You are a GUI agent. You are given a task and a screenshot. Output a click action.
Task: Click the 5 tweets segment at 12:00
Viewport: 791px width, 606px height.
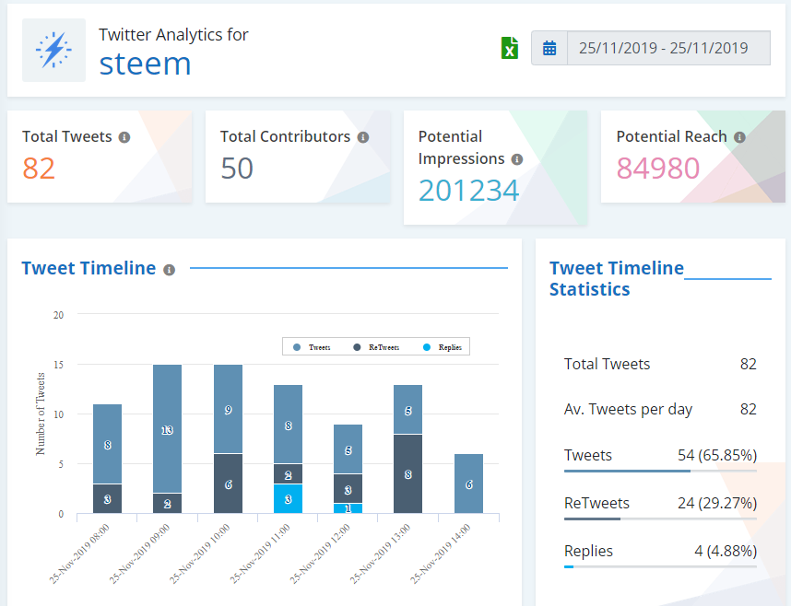point(348,449)
